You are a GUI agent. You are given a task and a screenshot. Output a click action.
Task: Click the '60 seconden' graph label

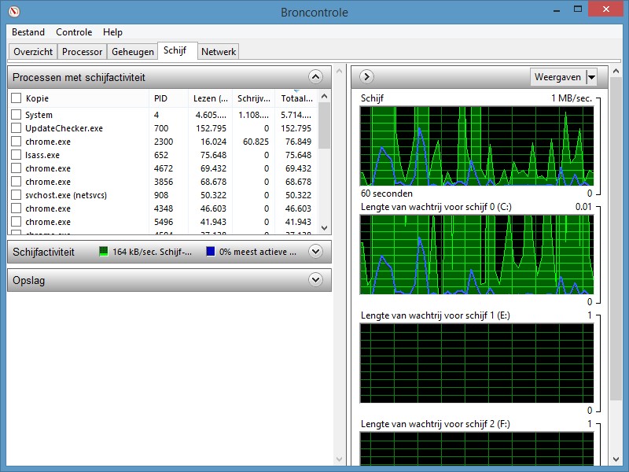tap(386, 194)
